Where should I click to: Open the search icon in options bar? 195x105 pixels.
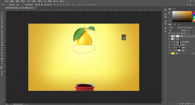[188, 5]
